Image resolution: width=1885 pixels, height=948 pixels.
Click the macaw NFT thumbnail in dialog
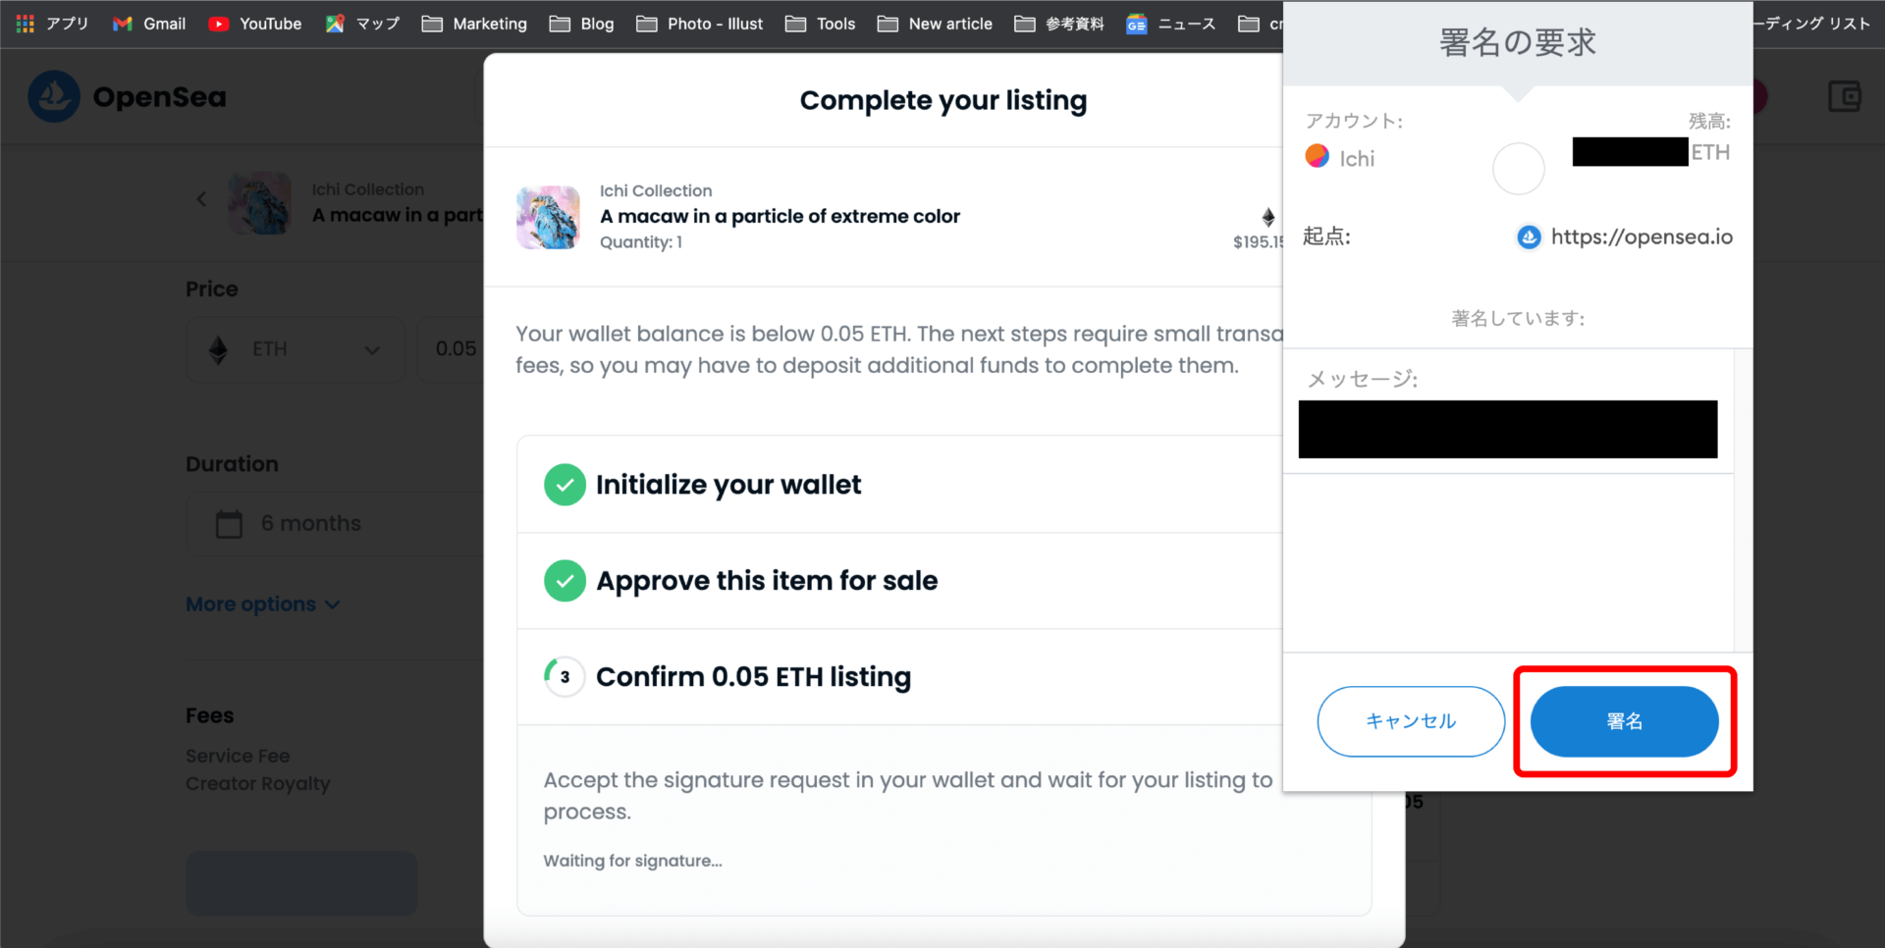tap(548, 217)
